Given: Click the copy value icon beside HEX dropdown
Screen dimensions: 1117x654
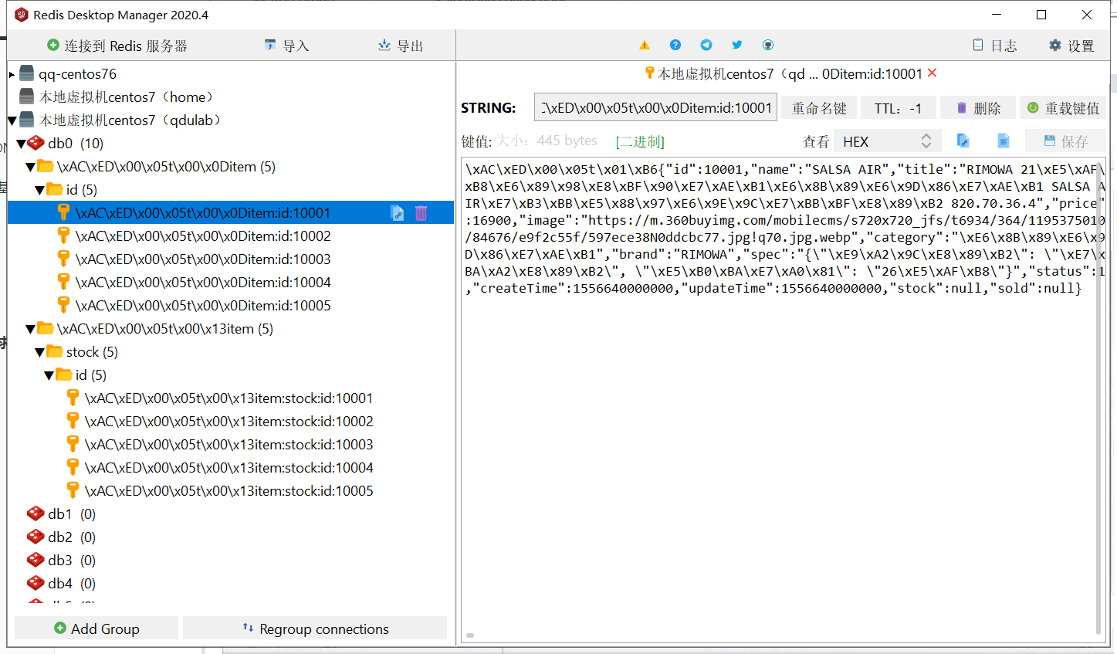Looking at the screenshot, I should tap(963, 141).
